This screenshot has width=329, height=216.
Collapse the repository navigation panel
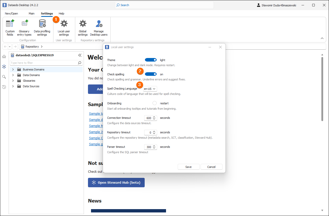pos(80,55)
